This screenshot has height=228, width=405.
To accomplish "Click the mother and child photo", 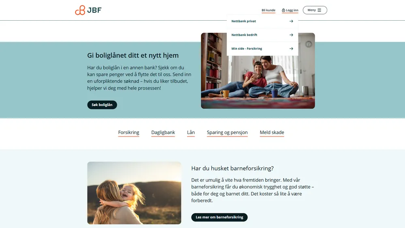I will click(x=134, y=193).
